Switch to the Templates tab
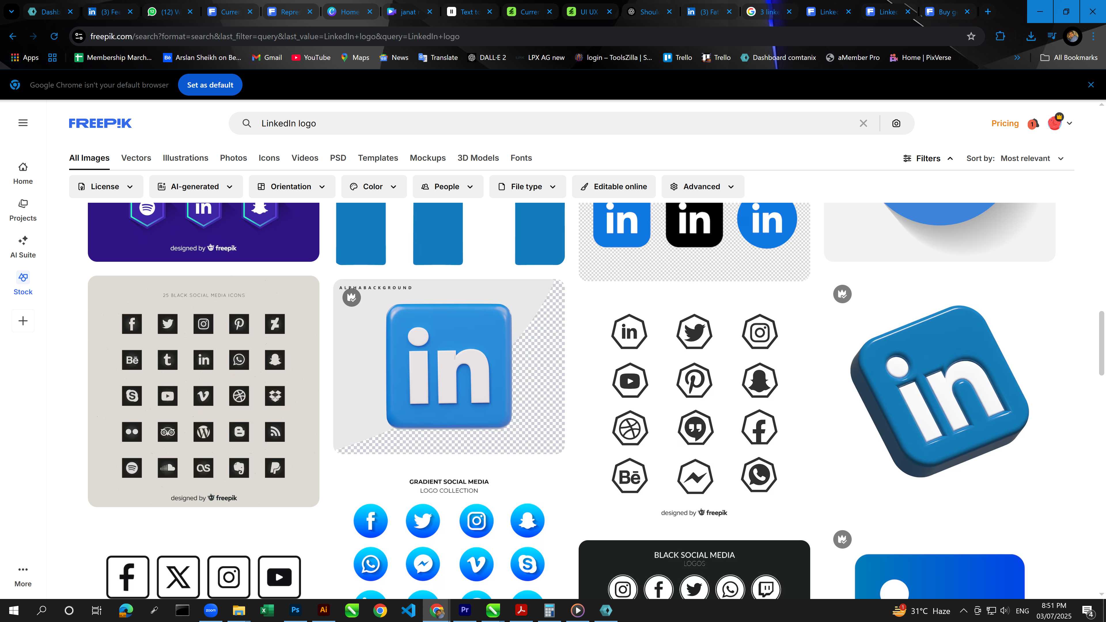Screen dimensions: 1106x622 tap(378, 158)
